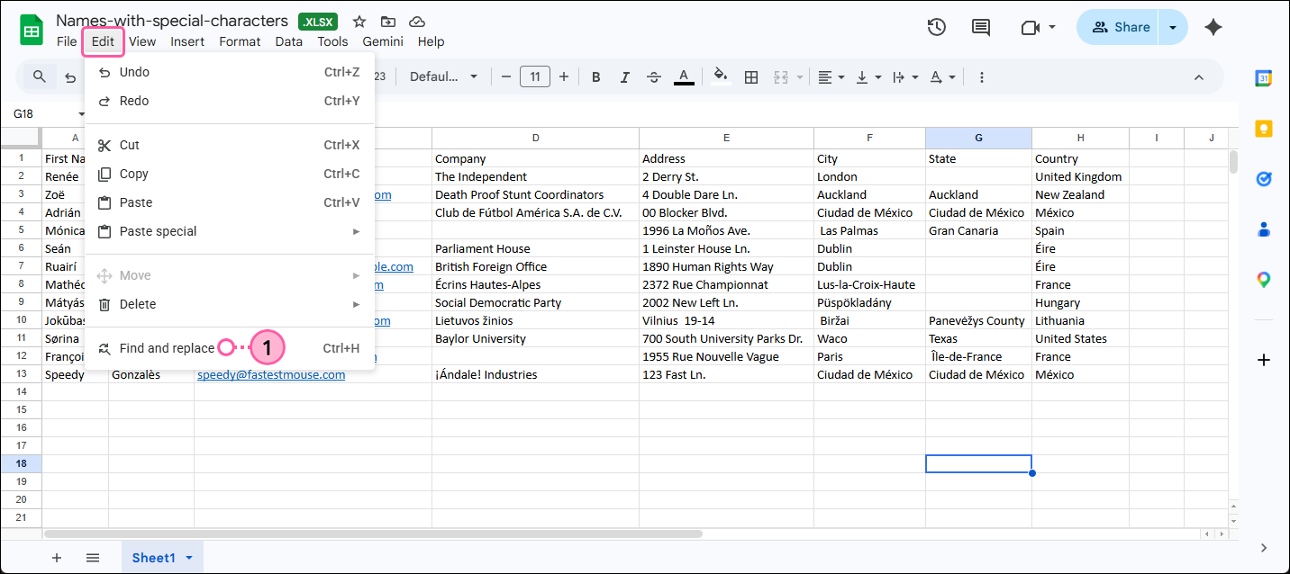Open the comments panel icon

click(980, 27)
